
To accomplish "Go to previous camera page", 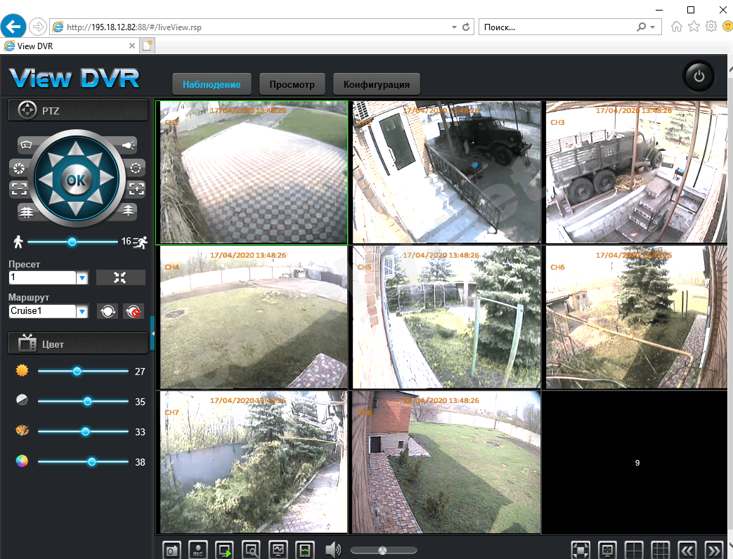I will (x=687, y=550).
